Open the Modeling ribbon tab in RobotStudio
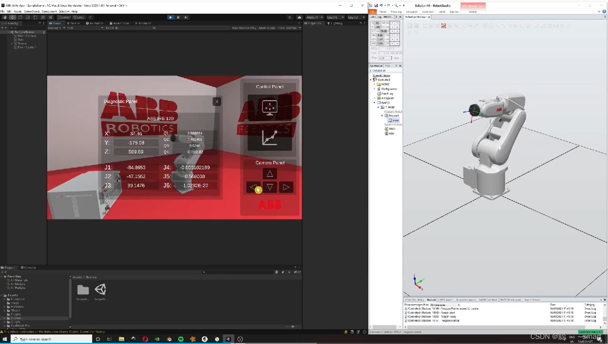The image size is (608, 344). tap(396, 12)
